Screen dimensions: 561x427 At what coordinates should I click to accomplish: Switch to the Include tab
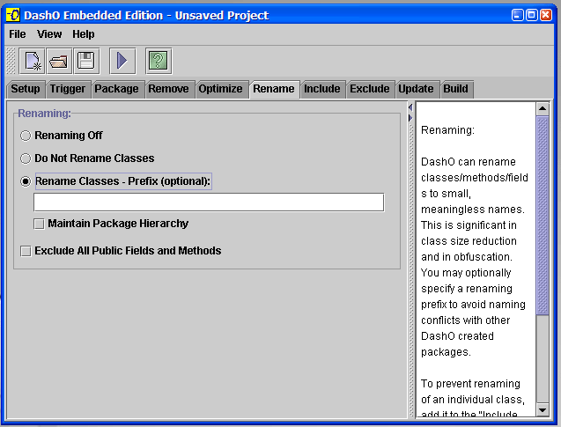tap(322, 89)
